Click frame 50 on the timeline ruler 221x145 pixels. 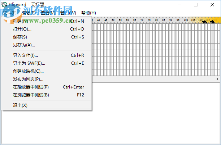pos(113,20)
